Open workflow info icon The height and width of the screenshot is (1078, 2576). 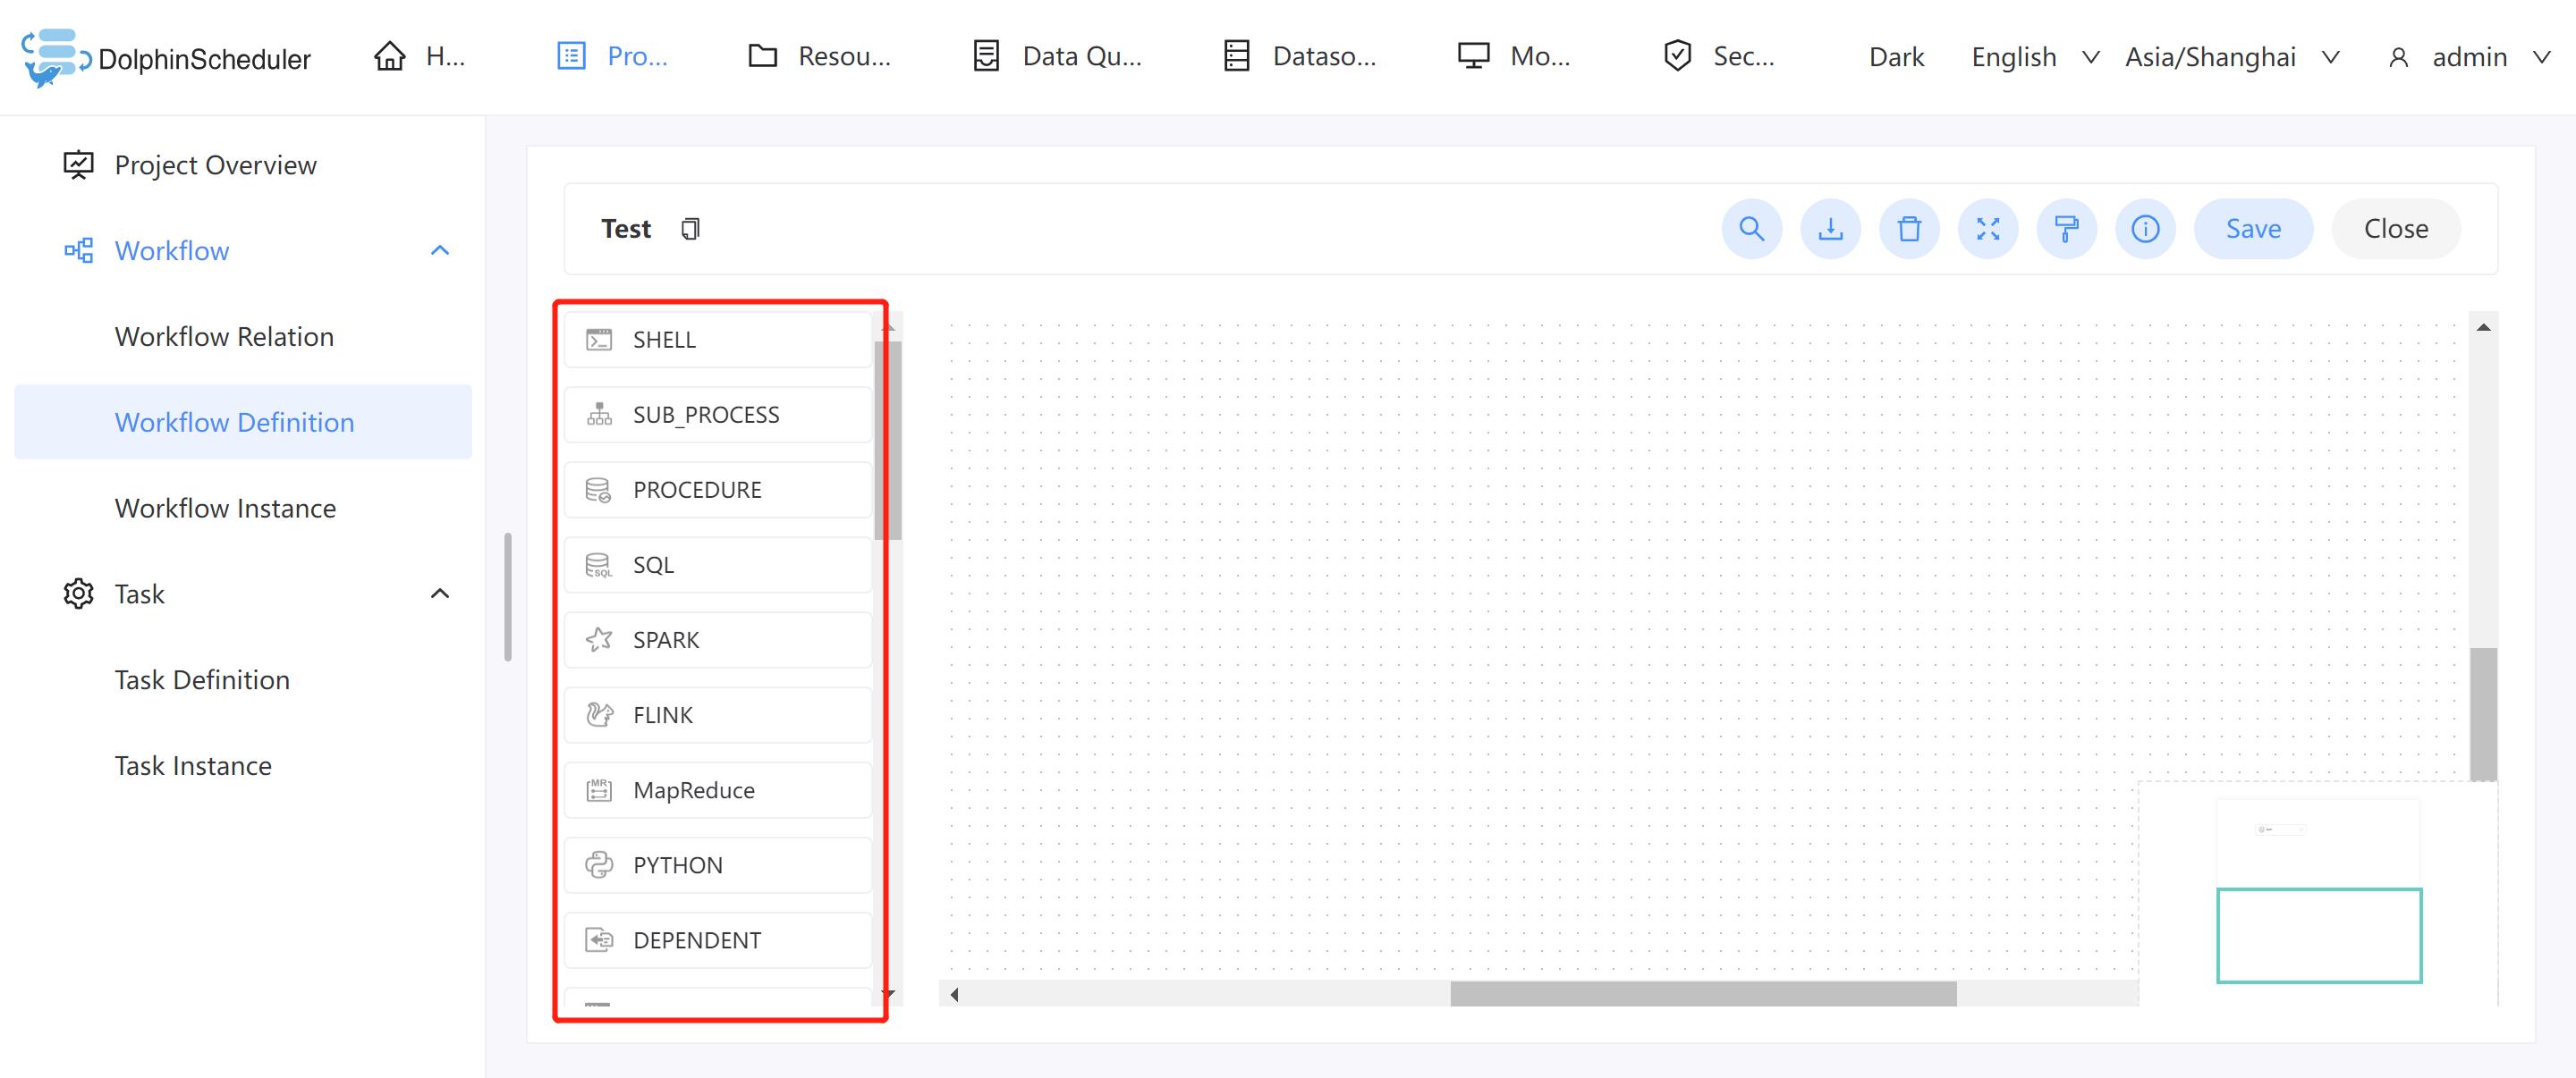point(2145,229)
